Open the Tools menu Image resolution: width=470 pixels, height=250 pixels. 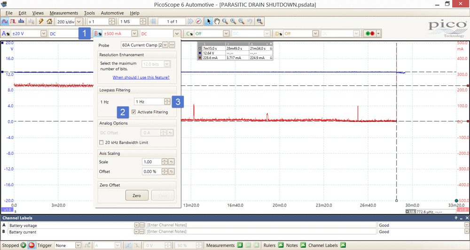(89, 13)
